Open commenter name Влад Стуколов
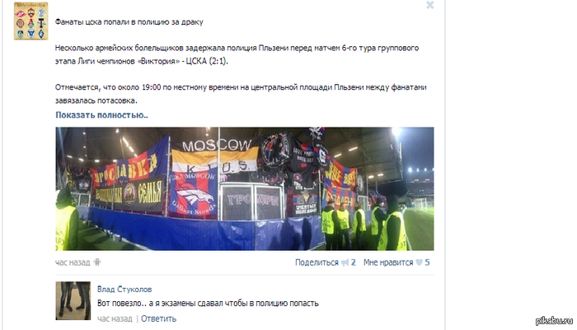 click(124, 289)
